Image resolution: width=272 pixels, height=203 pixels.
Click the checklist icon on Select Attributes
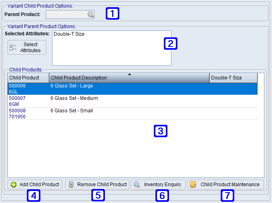pyautogui.click(x=13, y=47)
